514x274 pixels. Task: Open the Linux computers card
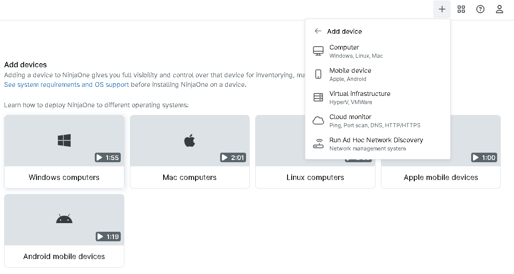[315, 177]
